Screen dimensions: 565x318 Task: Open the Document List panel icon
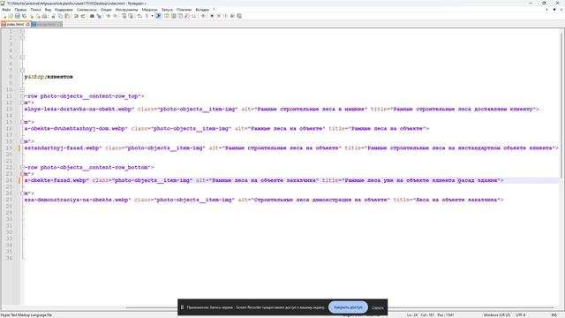click(x=180, y=16)
